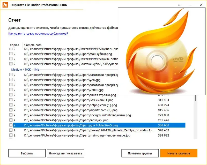Enable the checkbox for синяя стрелка.png
Image resolution: width=207 pixels, height=165 pixels.
pyautogui.click(x=11, y=95)
